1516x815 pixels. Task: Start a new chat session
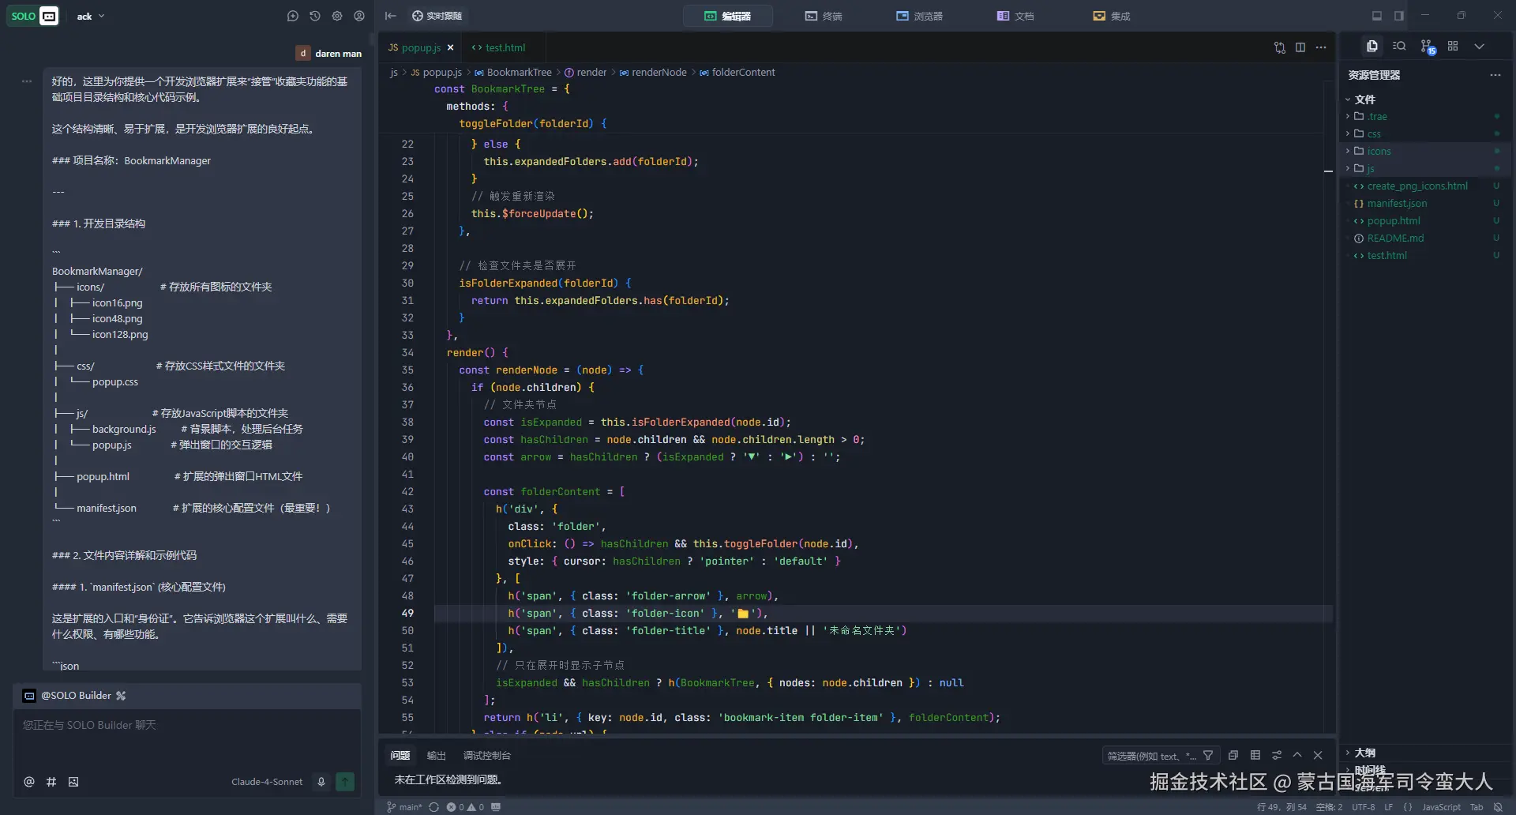click(x=293, y=16)
